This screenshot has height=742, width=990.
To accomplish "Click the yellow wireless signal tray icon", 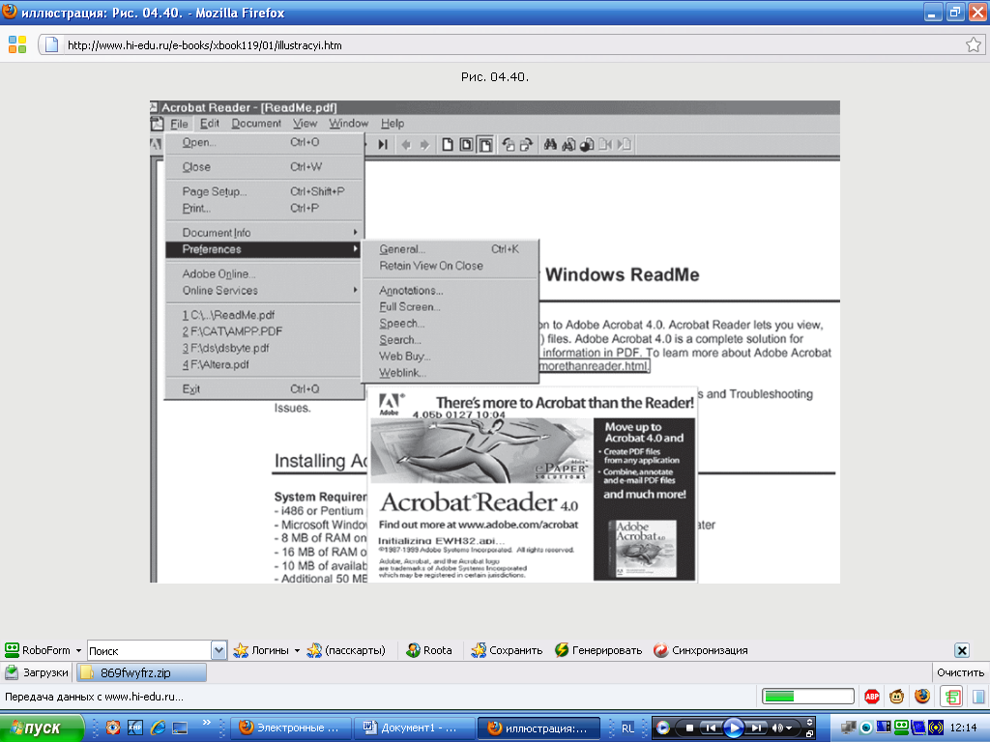I will pyautogui.click(x=936, y=728).
